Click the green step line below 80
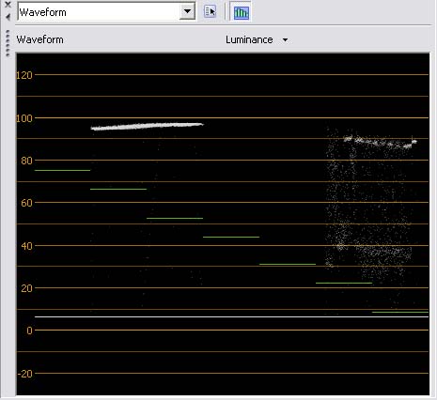Screen dimensions: 437x400 click(62, 170)
